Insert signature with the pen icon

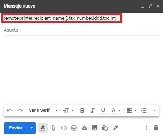[116, 128]
